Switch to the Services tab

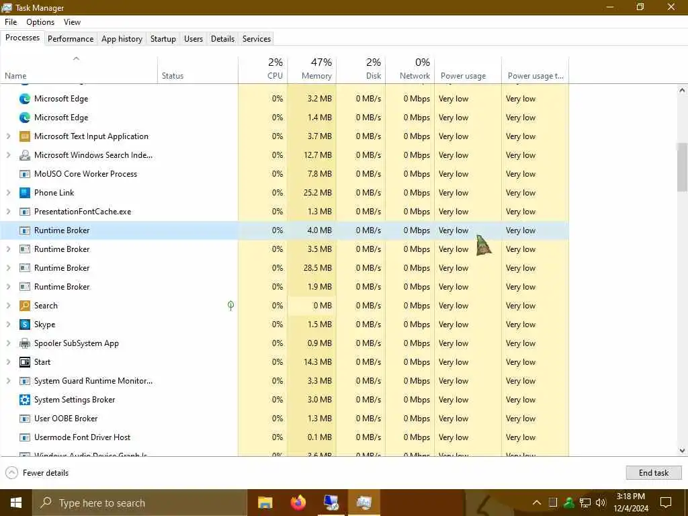pos(257,38)
